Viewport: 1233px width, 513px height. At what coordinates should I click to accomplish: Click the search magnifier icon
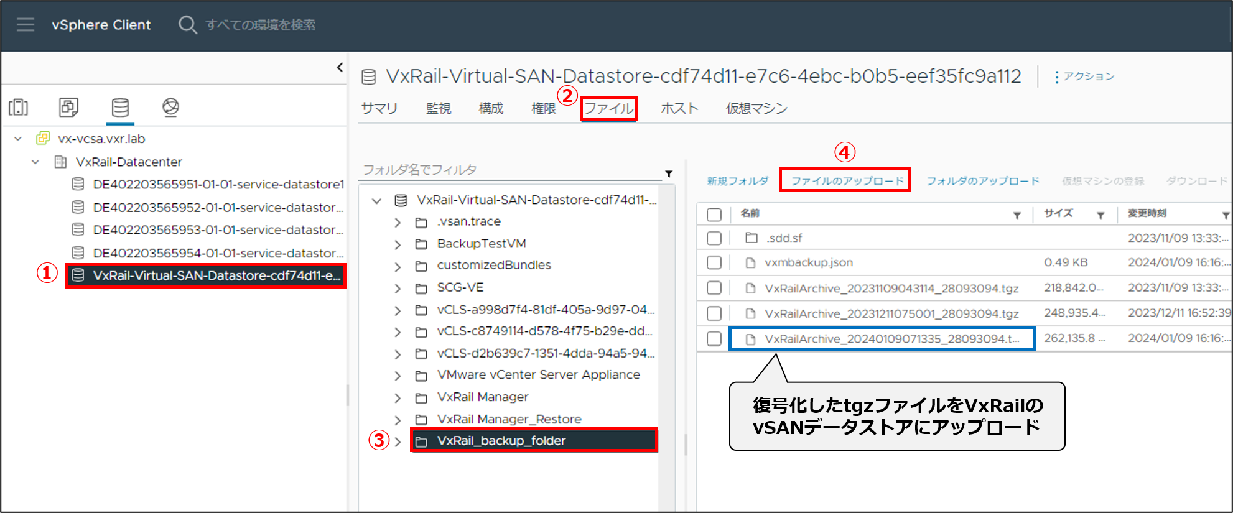click(x=187, y=25)
